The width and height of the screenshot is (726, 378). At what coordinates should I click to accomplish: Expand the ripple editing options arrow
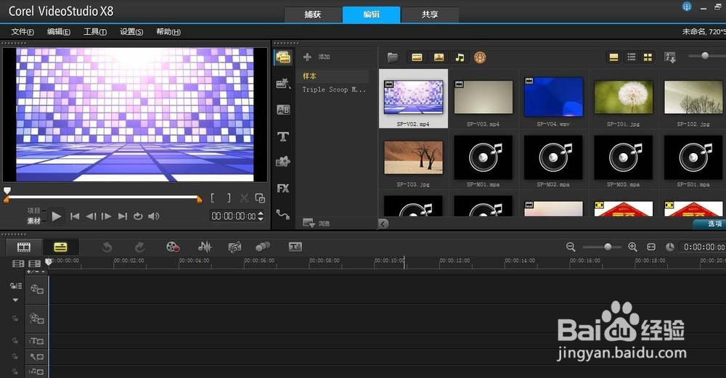click(x=15, y=300)
